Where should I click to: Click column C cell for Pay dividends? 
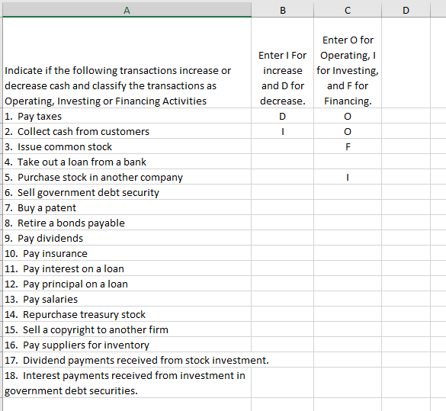pos(348,238)
